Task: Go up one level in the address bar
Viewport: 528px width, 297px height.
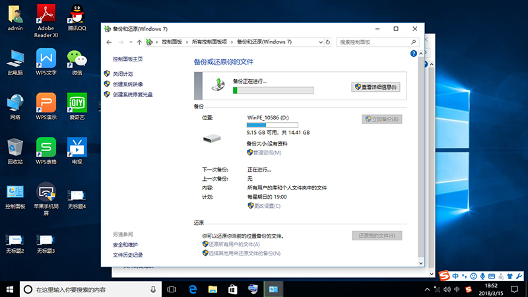Action: 139,42
